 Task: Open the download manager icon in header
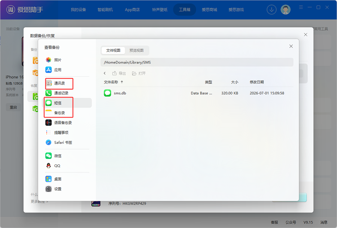coord(271,10)
